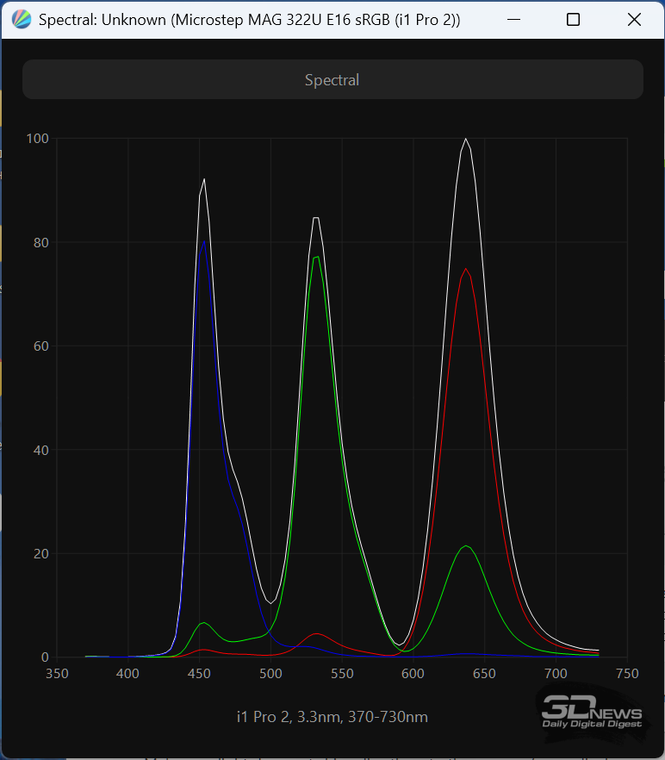Click the DisplayCAL app icon in title bar
Image resolution: width=665 pixels, height=760 pixels.
pos(22,20)
